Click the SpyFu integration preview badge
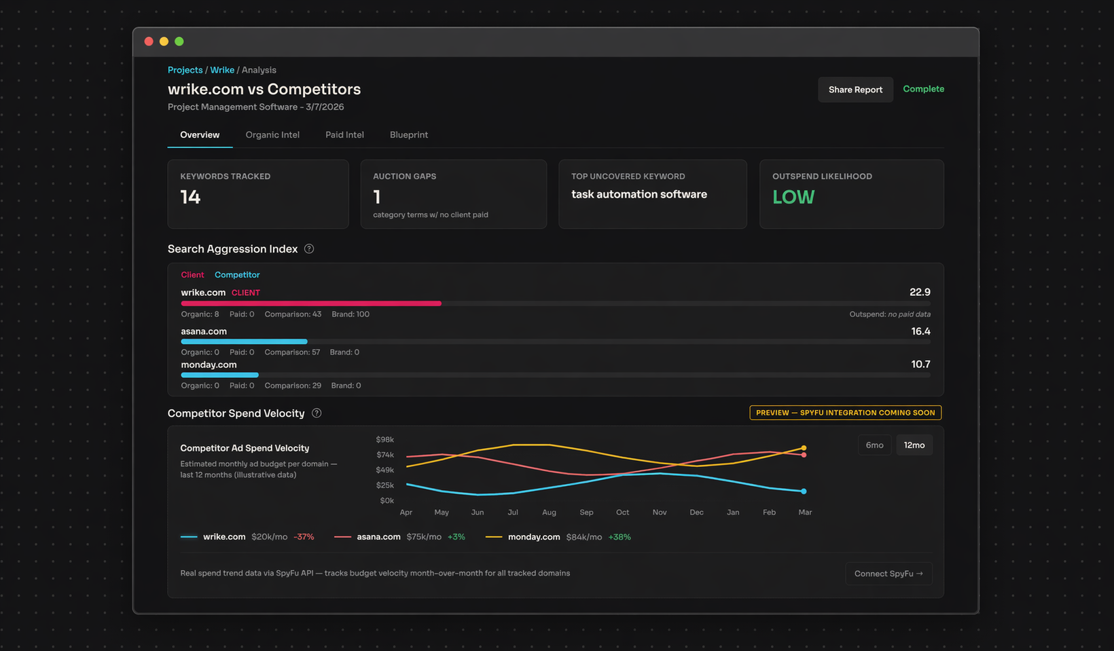 (x=844, y=412)
